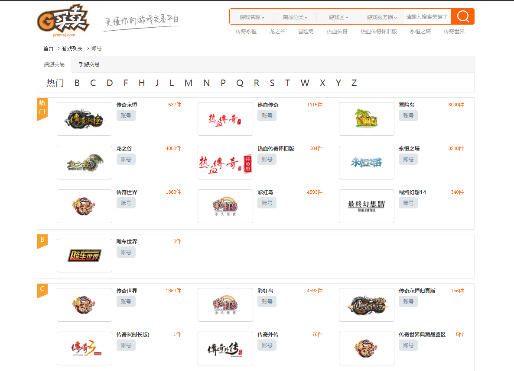The width and height of the screenshot is (514, 371).
Task: Click 账号 button under 传奇3(时长版)
Action: click(x=126, y=345)
